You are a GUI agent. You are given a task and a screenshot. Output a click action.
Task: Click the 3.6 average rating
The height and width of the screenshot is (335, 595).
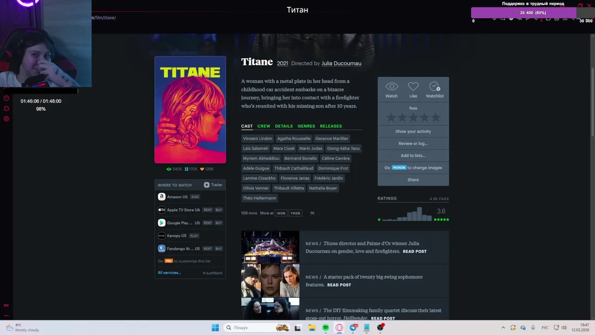pyautogui.click(x=441, y=211)
